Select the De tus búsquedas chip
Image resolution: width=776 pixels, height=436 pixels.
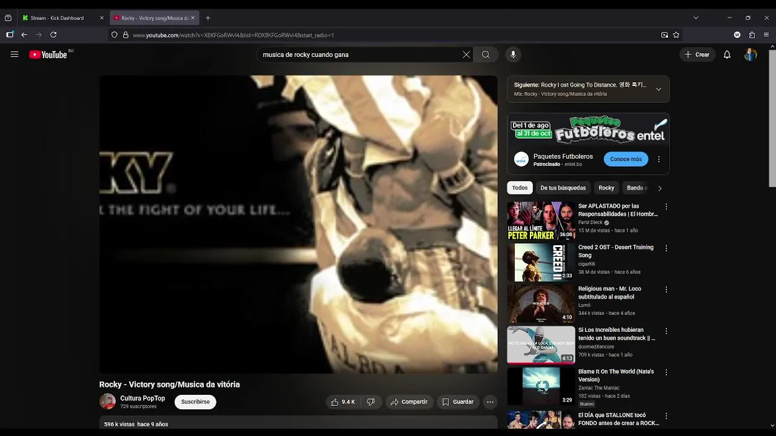pyautogui.click(x=563, y=188)
